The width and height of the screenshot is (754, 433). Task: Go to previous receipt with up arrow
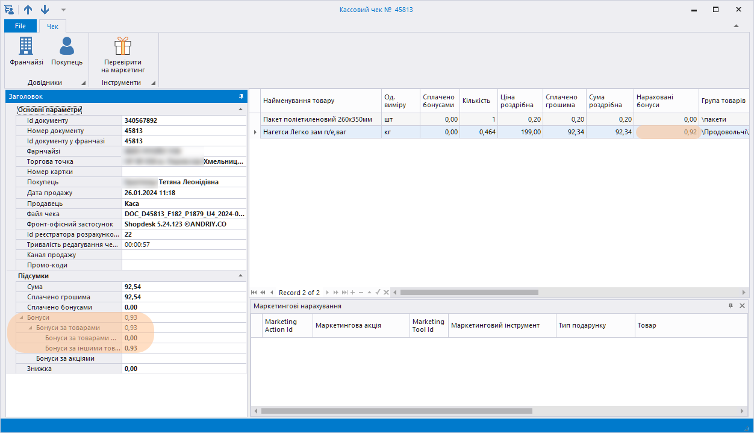click(x=28, y=10)
